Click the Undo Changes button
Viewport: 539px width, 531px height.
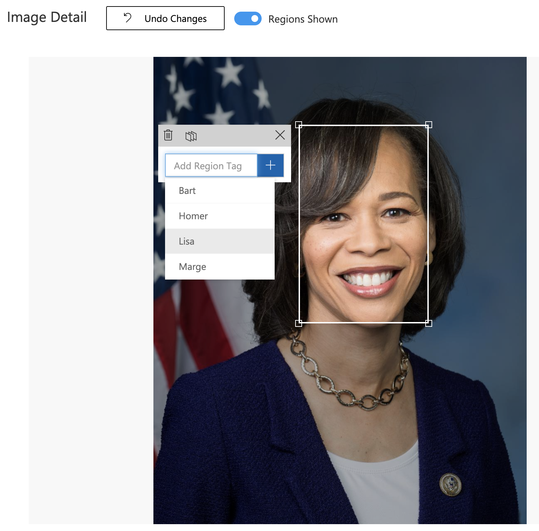pyautogui.click(x=165, y=18)
